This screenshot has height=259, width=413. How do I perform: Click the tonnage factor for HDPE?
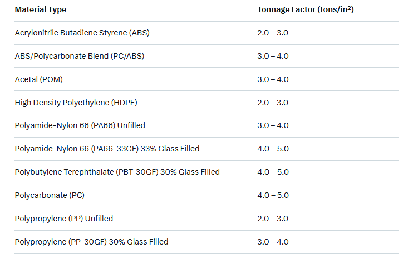tap(273, 103)
